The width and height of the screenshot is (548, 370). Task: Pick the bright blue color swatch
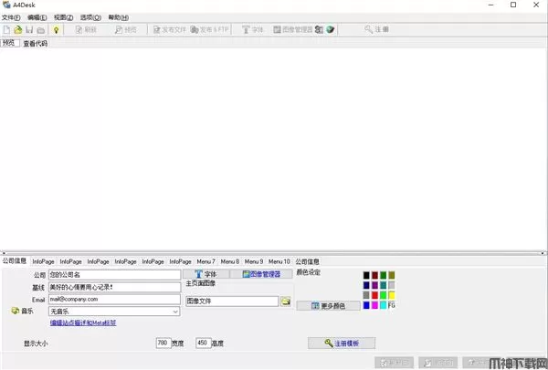366,306
